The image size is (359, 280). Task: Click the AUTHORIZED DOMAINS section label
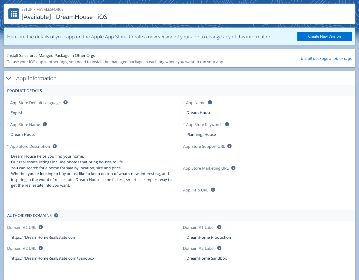29,216
